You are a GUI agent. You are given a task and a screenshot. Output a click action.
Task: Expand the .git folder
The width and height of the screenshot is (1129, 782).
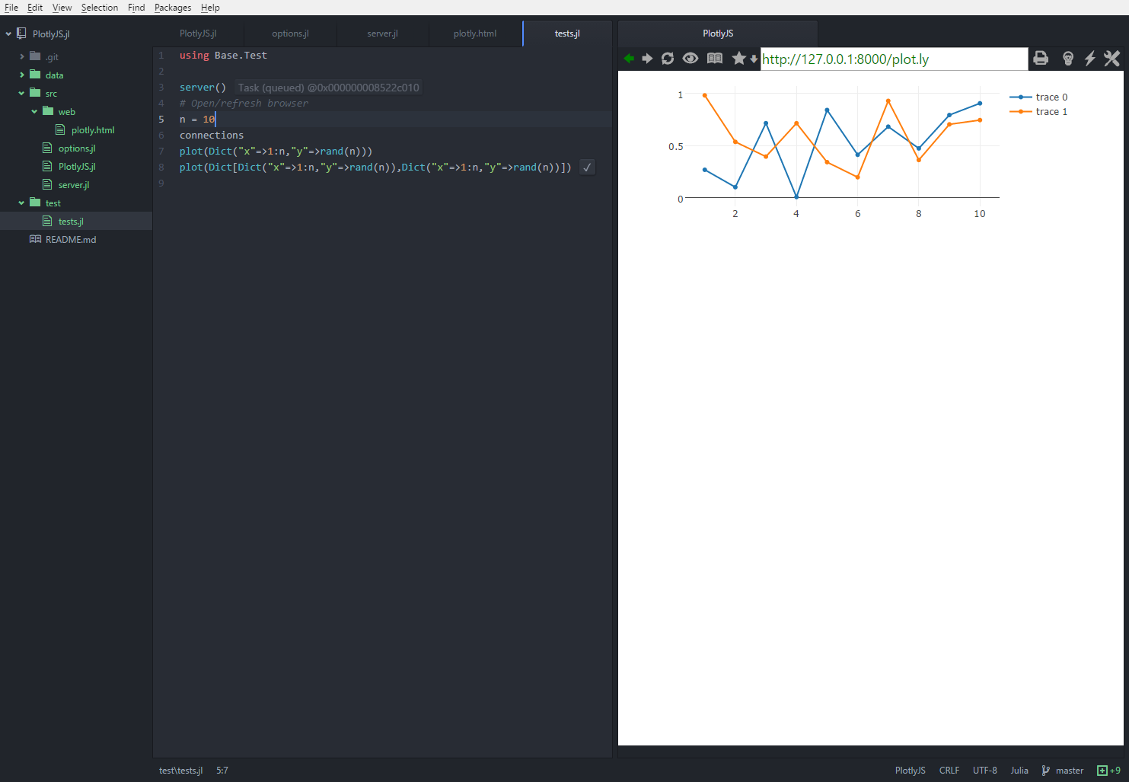pyautogui.click(x=22, y=56)
